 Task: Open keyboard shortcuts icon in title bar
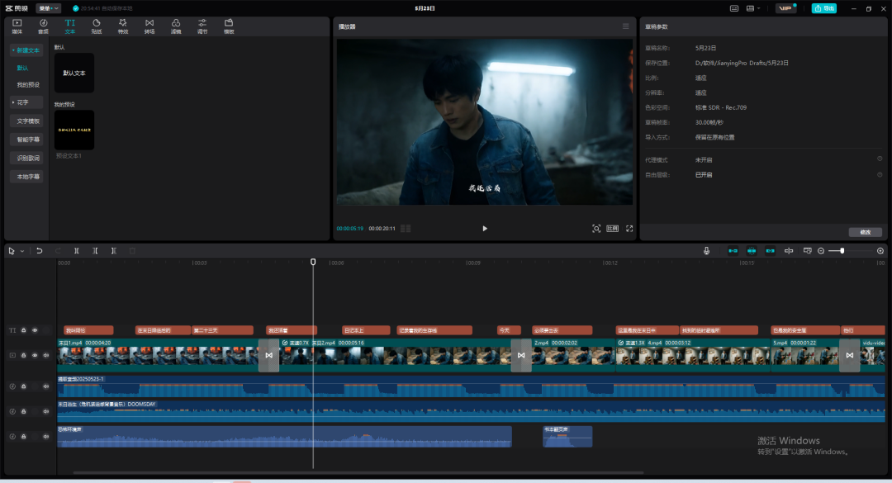click(734, 8)
